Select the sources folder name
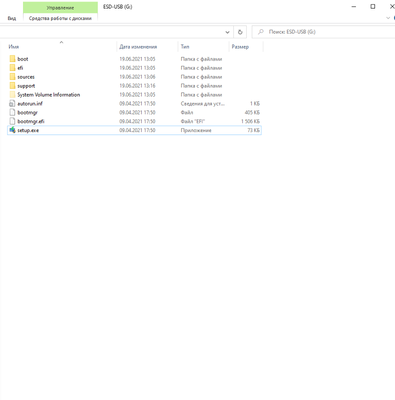Viewport: 395px width, 400px height. pos(26,77)
